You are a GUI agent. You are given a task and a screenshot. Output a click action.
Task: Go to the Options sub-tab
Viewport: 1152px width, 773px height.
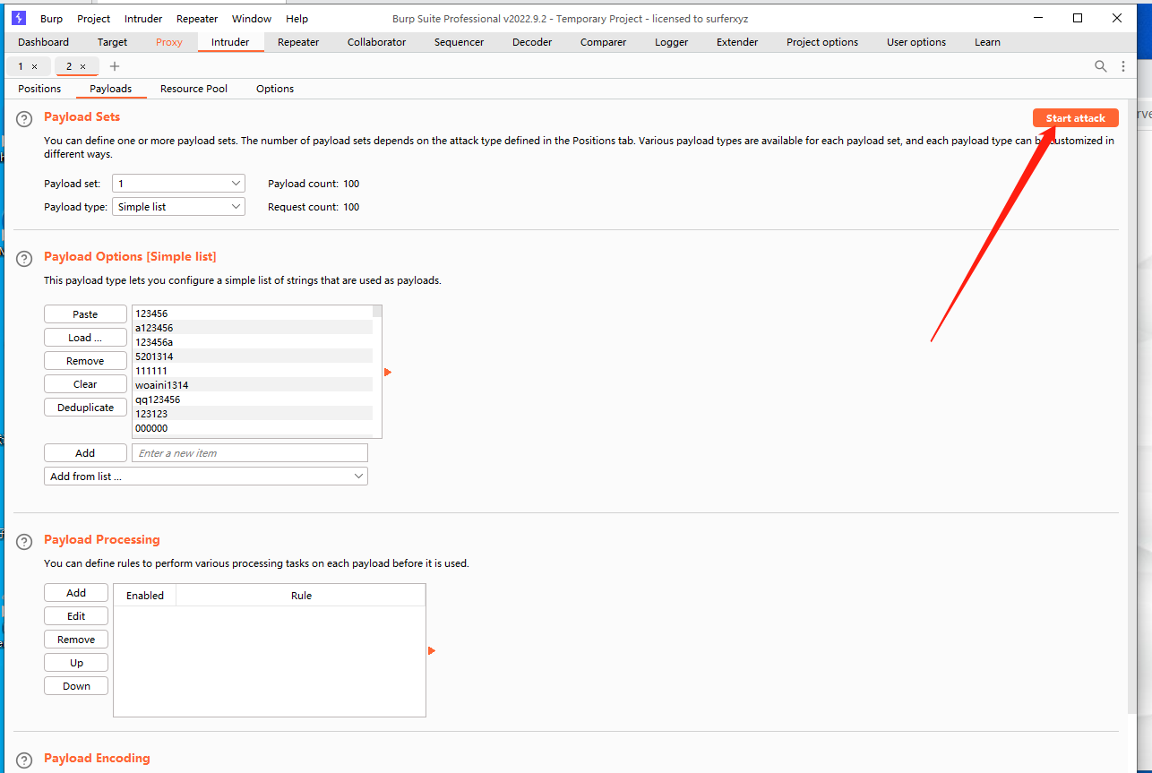click(275, 89)
